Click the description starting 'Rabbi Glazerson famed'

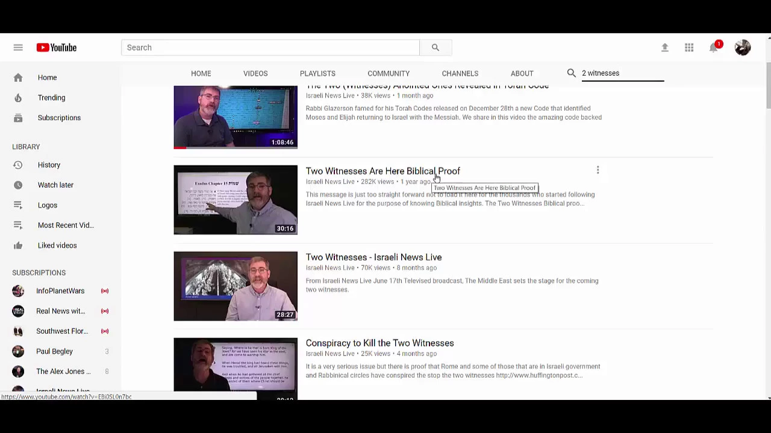tap(454, 113)
